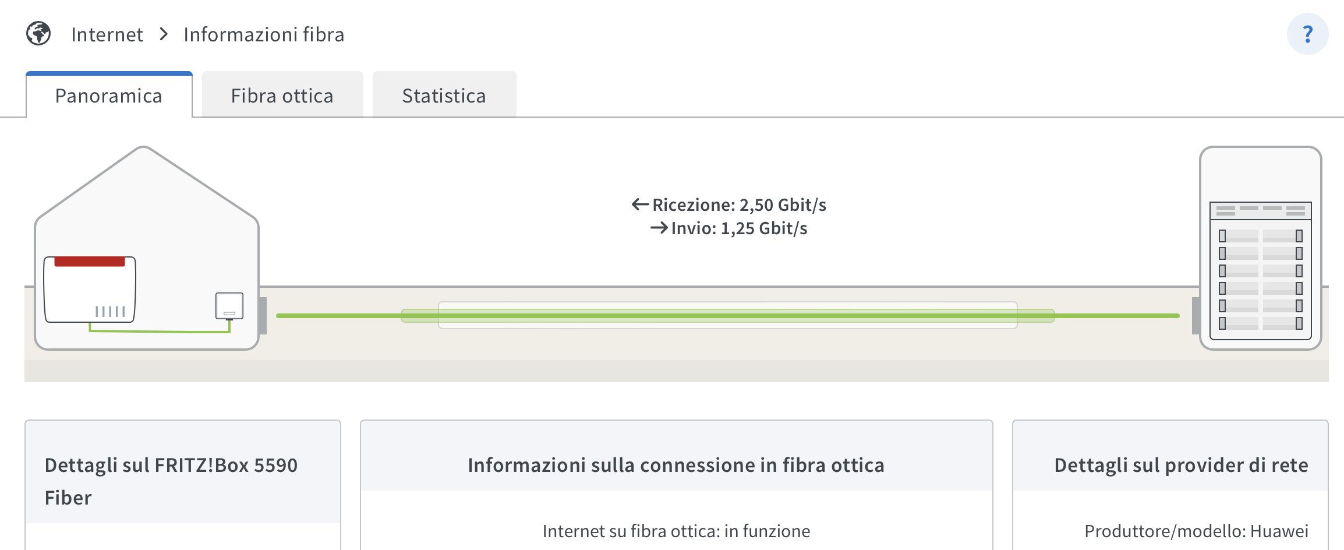Viewport: 1344px width, 550px height.
Task: Click the house outline roof illustration
Action: 144,175
